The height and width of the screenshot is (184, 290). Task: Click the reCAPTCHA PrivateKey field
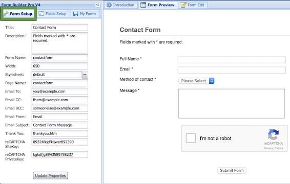pos(60,154)
